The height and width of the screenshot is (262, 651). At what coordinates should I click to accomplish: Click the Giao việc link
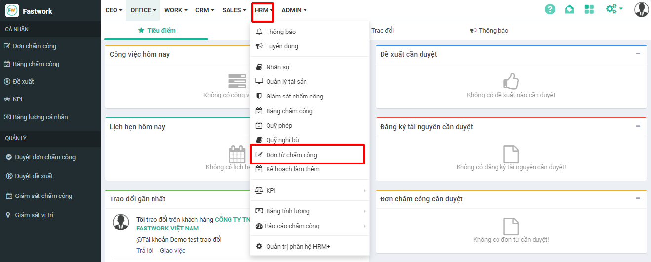172,251
